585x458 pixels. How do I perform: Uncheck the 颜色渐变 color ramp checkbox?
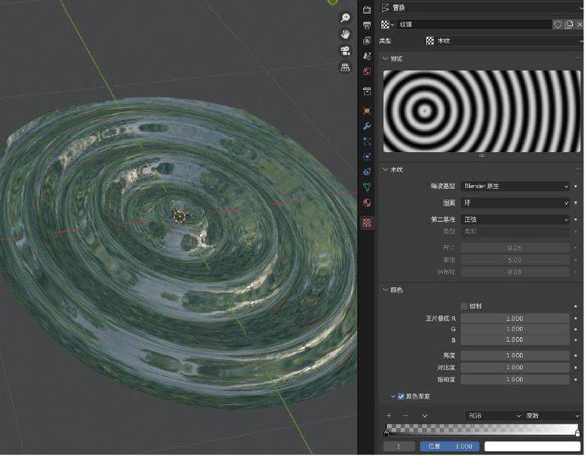(x=402, y=396)
